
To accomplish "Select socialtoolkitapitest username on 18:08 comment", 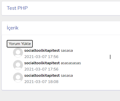I will [x=42, y=75].
